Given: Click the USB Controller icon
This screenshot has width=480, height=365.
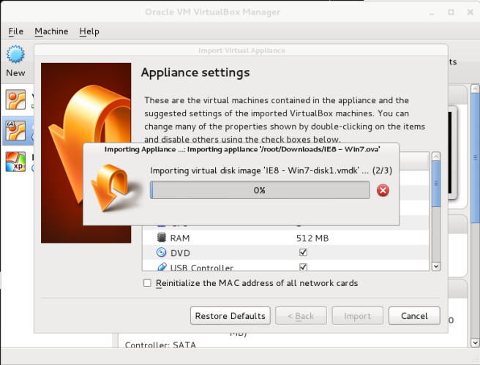Looking at the screenshot, I should click(x=162, y=268).
